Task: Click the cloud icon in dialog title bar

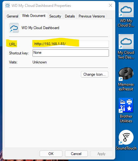Action: 7,6
